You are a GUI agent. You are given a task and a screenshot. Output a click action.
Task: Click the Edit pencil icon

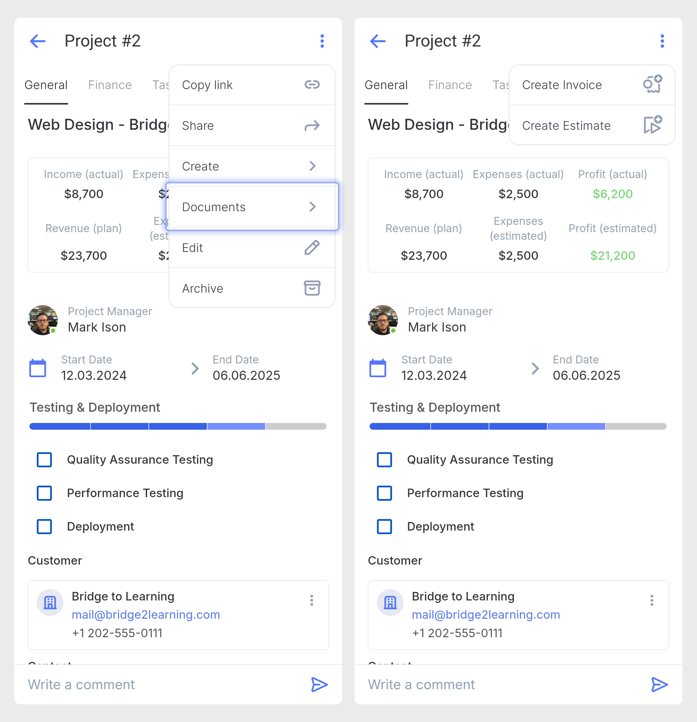(312, 248)
